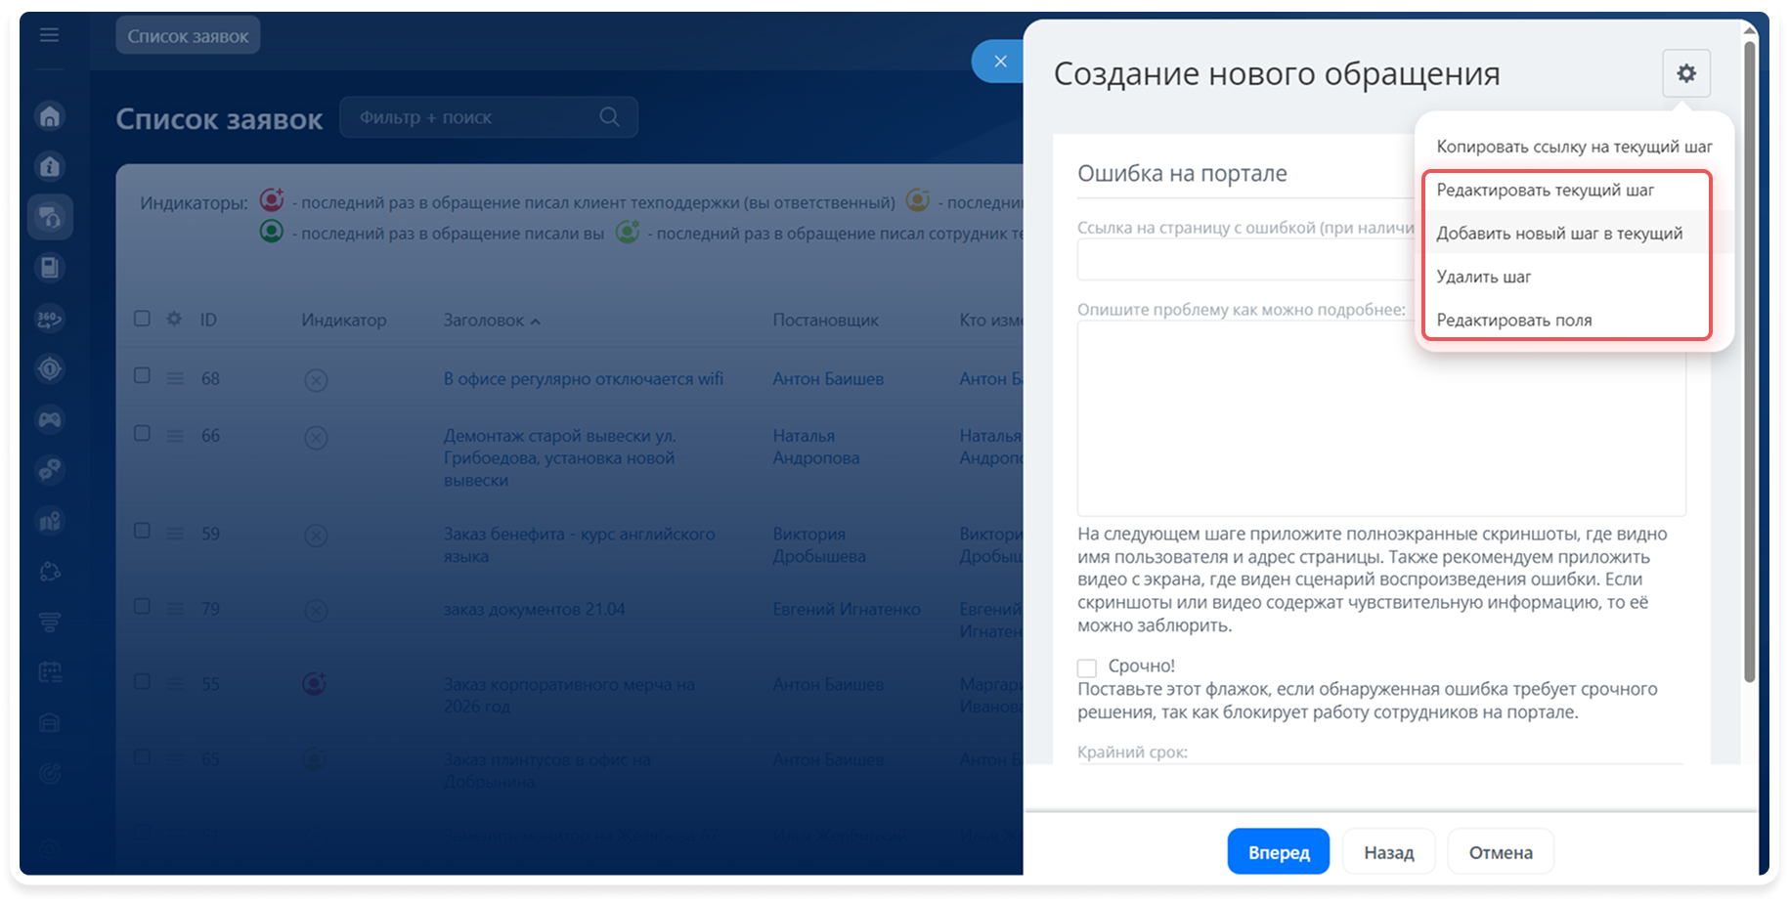Screen dimensions: 1789x903
Task: Close the slider panel with the X
Action: click(x=1000, y=62)
